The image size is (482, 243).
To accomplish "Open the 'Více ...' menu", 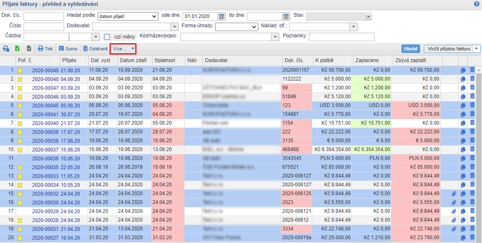I will click(x=123, y=49).
